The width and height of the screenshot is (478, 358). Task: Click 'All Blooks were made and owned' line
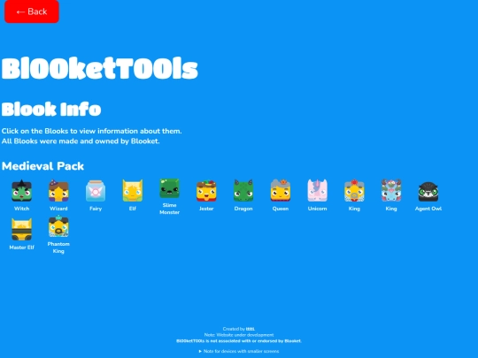81,141
